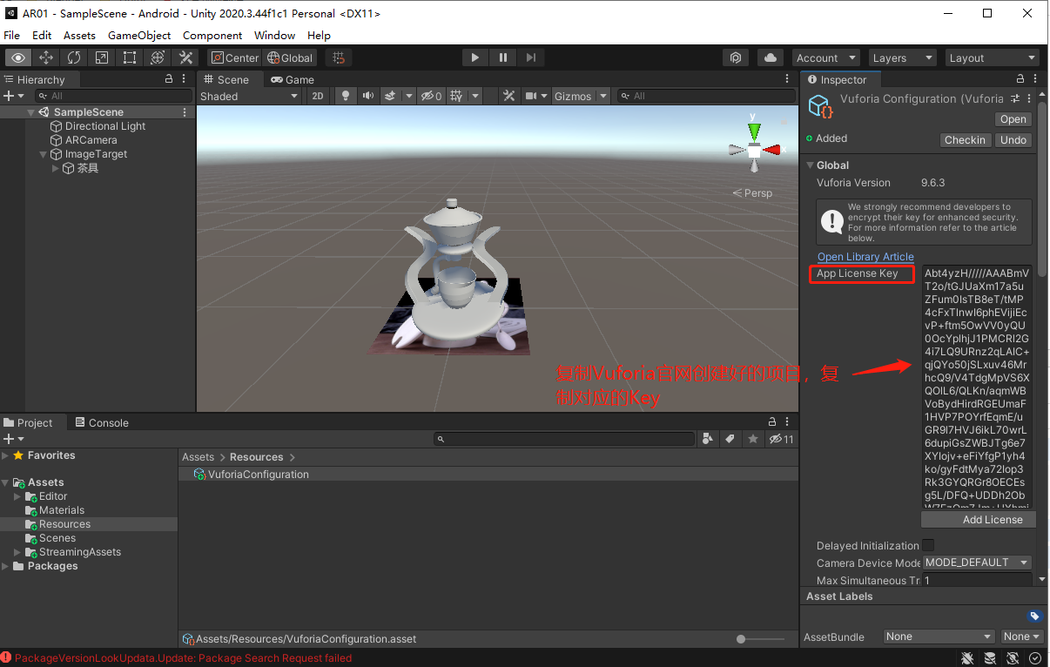Viewport: 1050px width, 667px height.
Task: Select Directional Light in Hierarchy
Action: pyautogui.click(x=105, y=126)
